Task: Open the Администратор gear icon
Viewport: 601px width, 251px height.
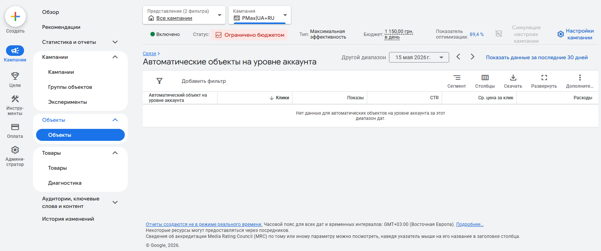Action: point(15,150)
